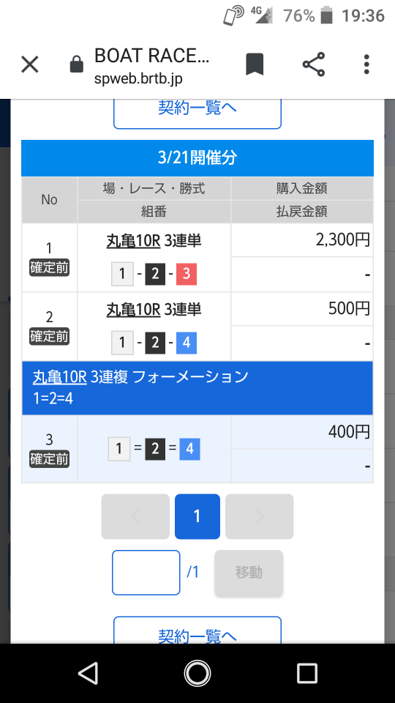Viewport: 395px width, 703px height.
Task: Open the share icon in the browser bar
Action: click(314, 64)
